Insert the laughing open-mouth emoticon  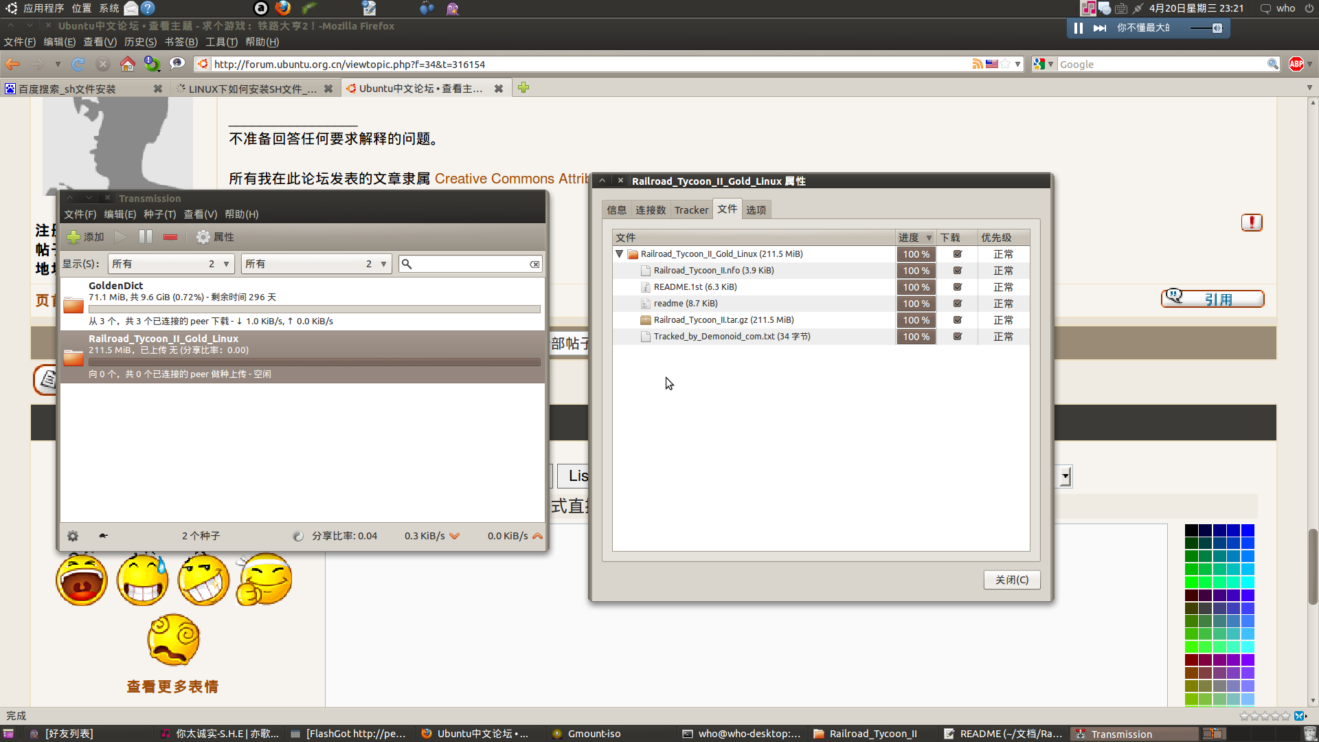[82, 579]
